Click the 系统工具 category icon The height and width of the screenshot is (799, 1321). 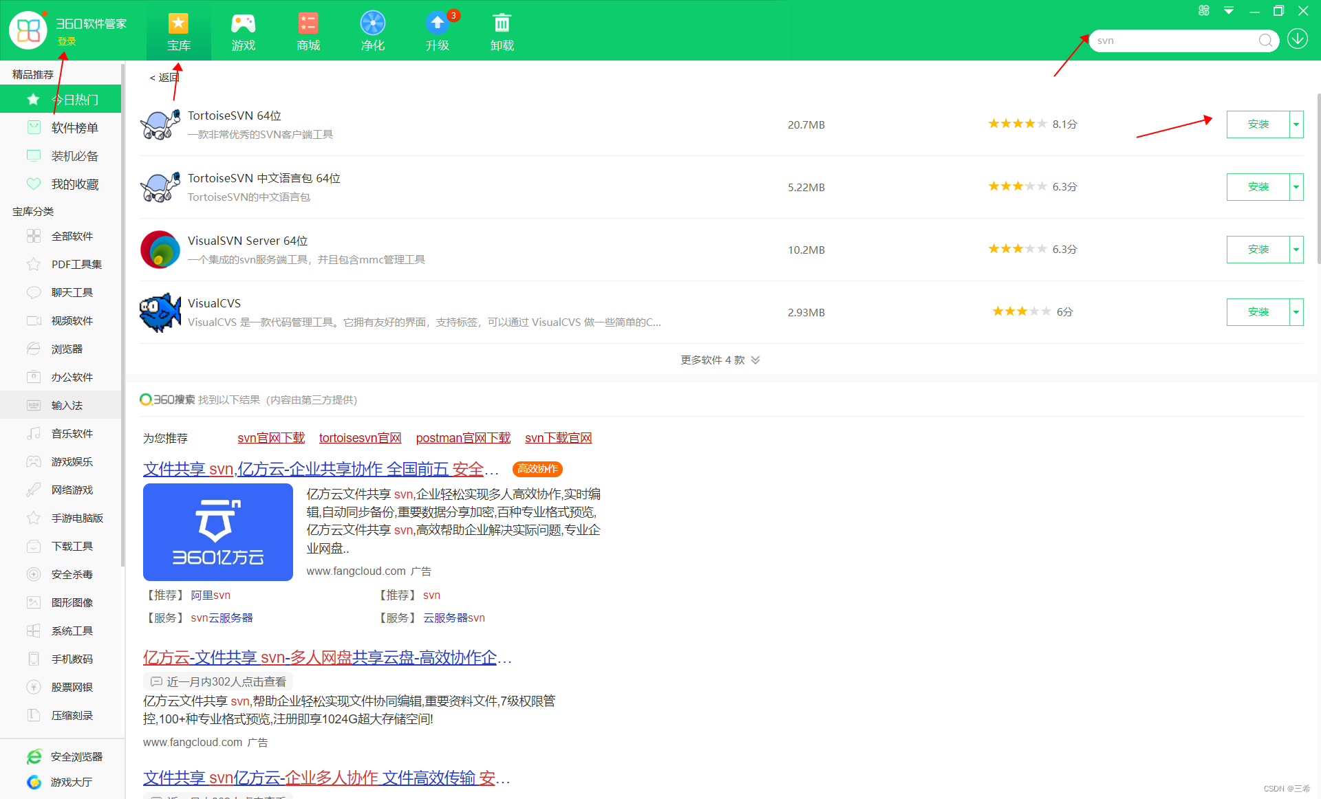coord(33,631)
